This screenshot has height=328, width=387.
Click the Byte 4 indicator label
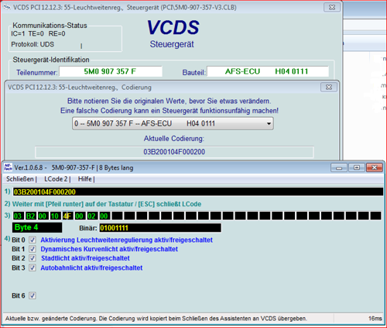pyautogui.click(x=37, y=227)
